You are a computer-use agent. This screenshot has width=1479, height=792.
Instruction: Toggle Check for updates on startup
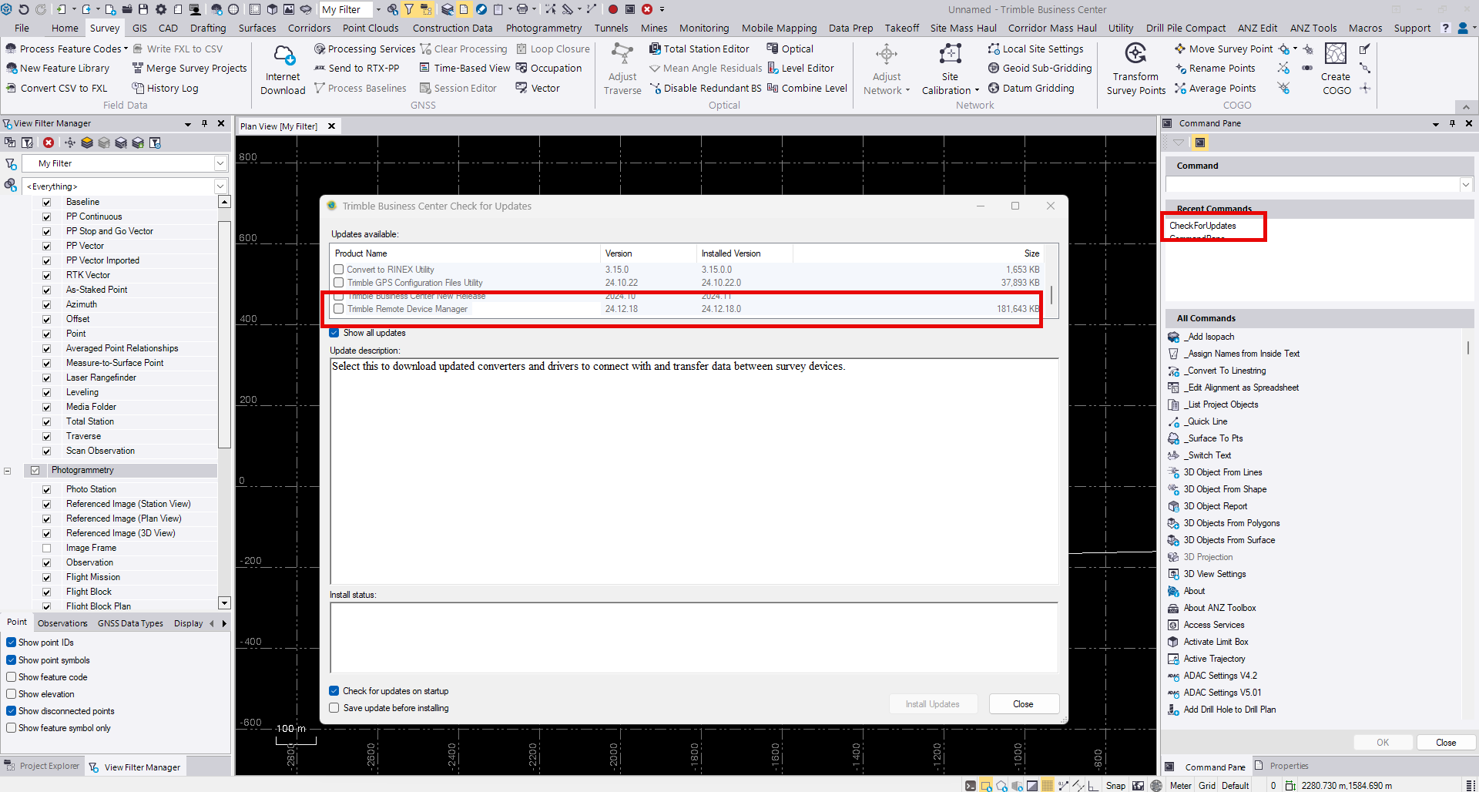(x=334, y=691)
